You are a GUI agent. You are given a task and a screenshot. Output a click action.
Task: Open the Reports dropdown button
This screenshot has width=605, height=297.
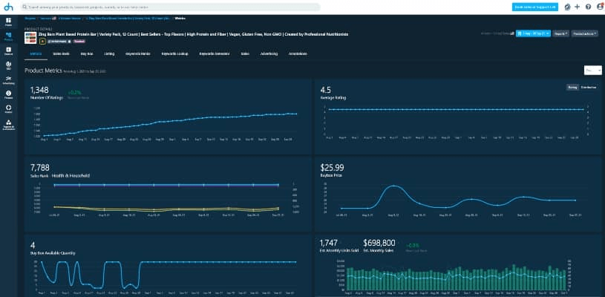560,34
